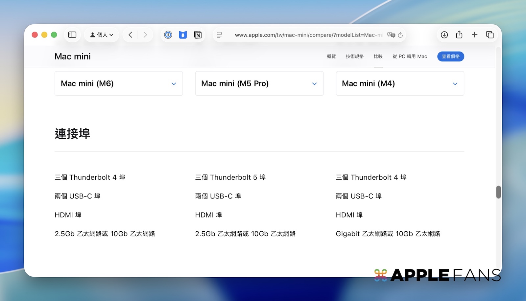
Task: Go back to the previous page
Action: point(131,35)
